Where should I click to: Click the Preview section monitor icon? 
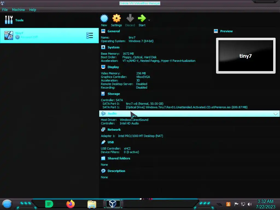tap(216, 31)
